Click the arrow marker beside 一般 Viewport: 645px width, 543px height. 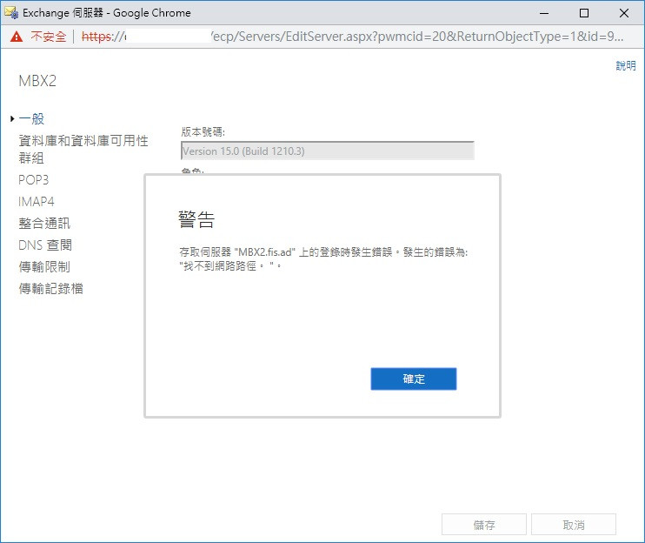pos(12,119)
